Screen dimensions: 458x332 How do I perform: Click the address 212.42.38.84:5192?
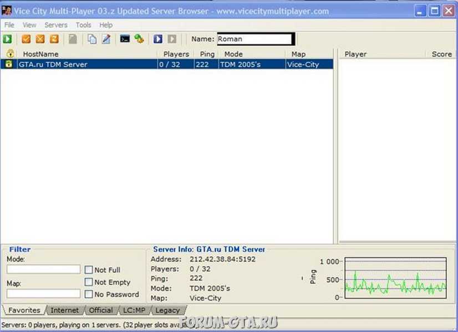pos(222,259)
